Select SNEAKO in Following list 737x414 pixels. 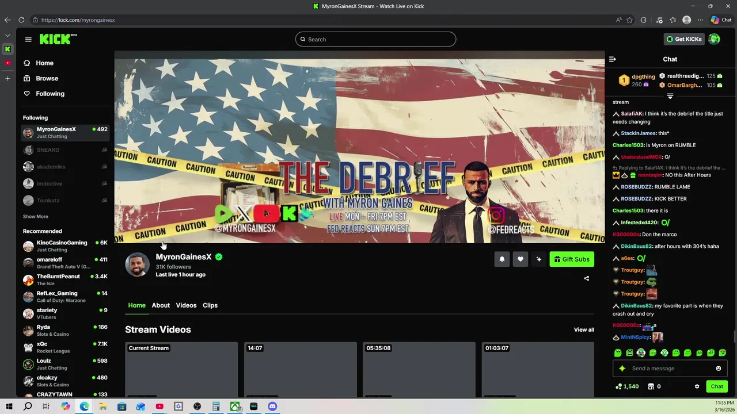coord(65,150)
